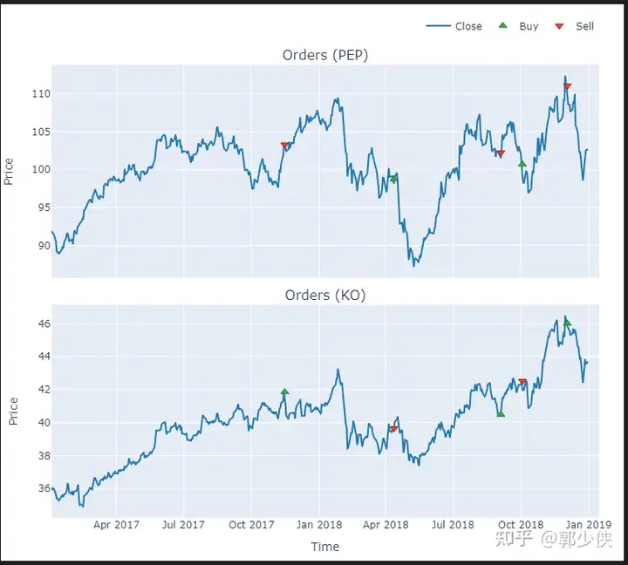Click PEP sell marker at December 2018 peak
The height and width of the screenshot is (565, 628).
[x=567, y=86]
